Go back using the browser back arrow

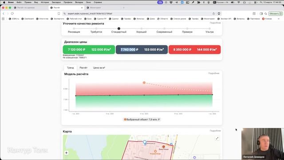pyautogui.click(x=4, y=14)
